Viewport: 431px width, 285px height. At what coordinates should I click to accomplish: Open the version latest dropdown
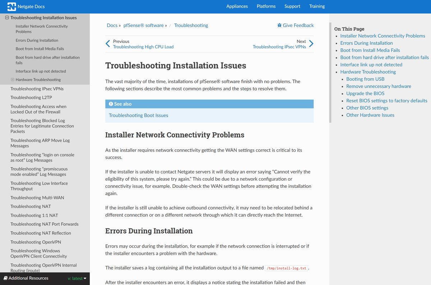tap(77, 278)
